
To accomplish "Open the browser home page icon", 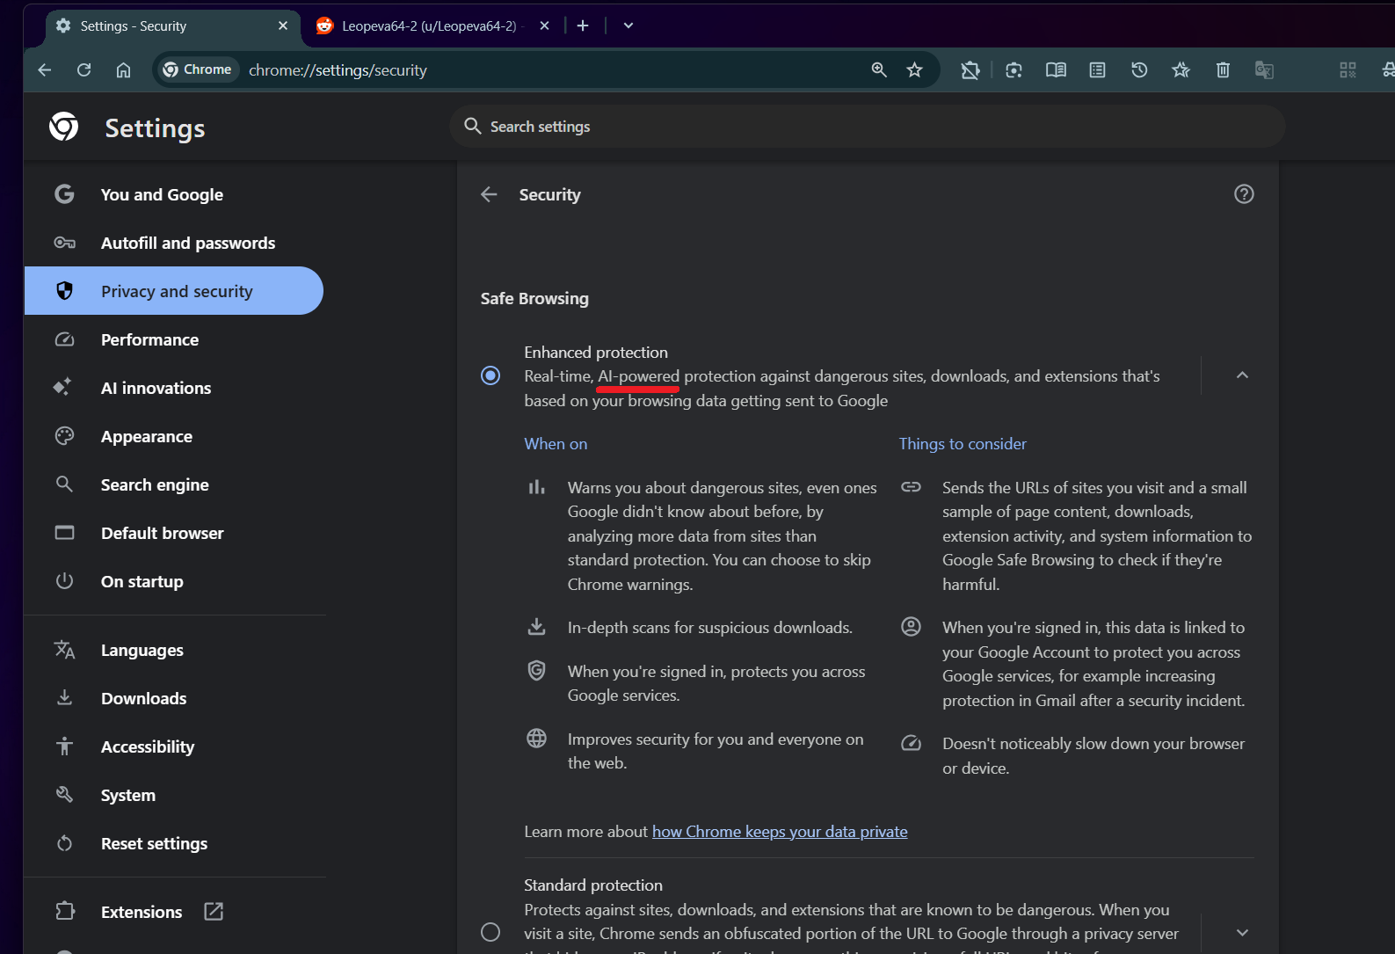I will 124,70.
